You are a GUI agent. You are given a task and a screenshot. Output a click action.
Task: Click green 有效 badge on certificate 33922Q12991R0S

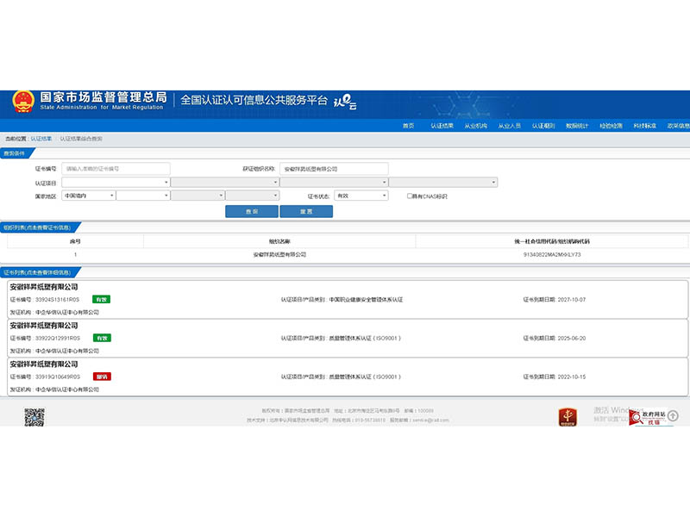102,338
